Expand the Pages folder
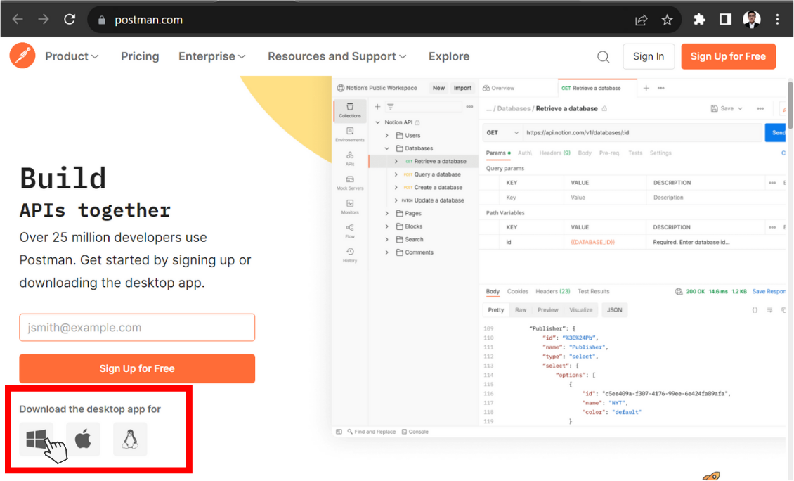The image size is (794, 481). point(387,213)
